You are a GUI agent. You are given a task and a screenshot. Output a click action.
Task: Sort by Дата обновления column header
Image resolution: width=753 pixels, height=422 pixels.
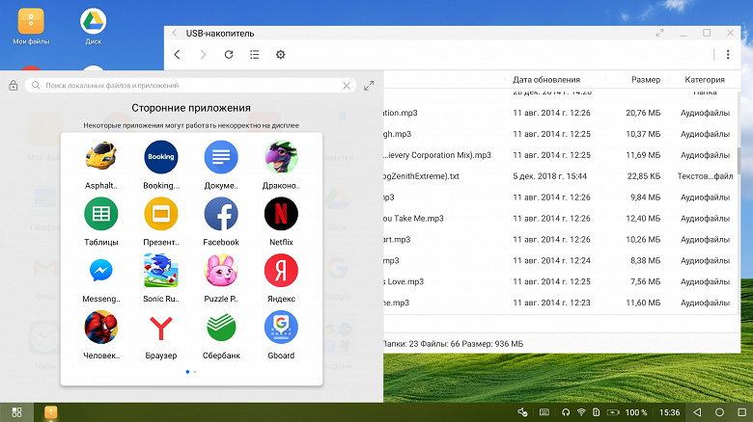coord(546,80)
